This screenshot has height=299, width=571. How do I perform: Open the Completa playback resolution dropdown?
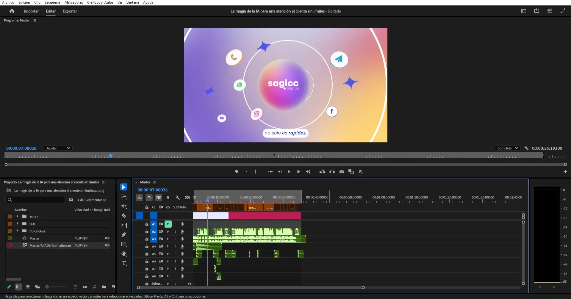point(508,148)
